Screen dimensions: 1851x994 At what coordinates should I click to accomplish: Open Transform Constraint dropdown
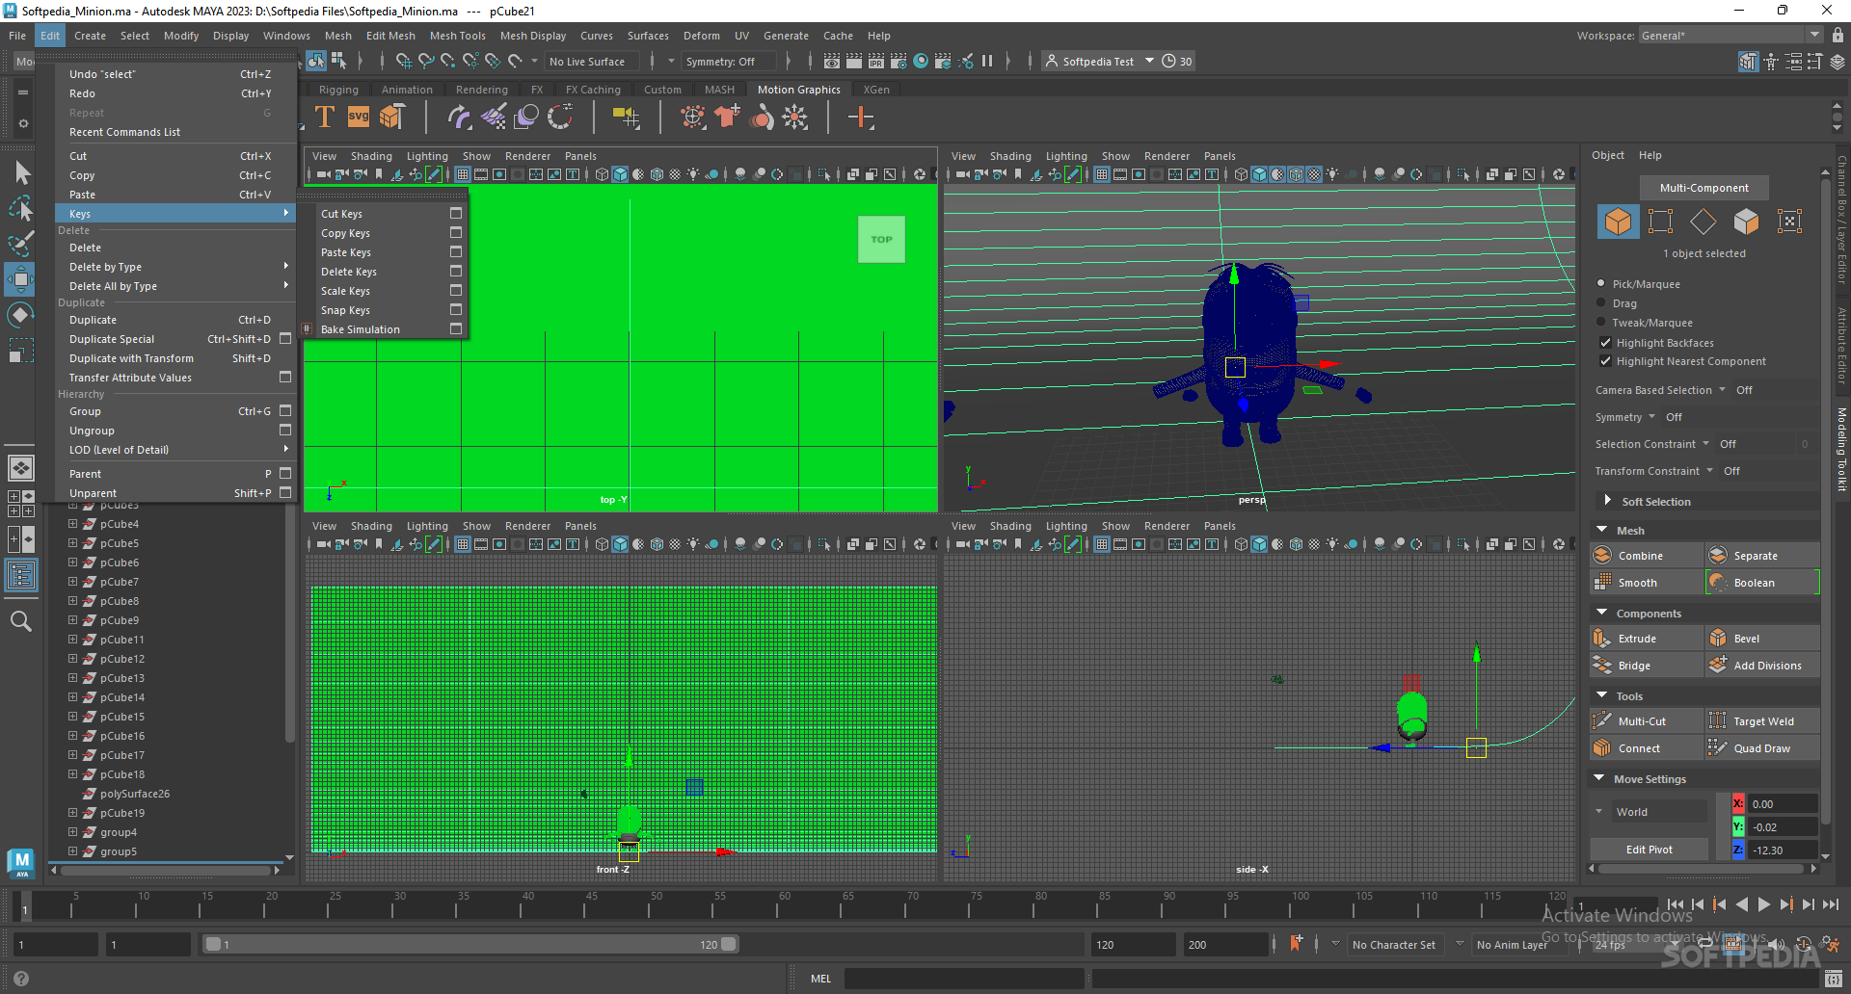point(1709,471)
